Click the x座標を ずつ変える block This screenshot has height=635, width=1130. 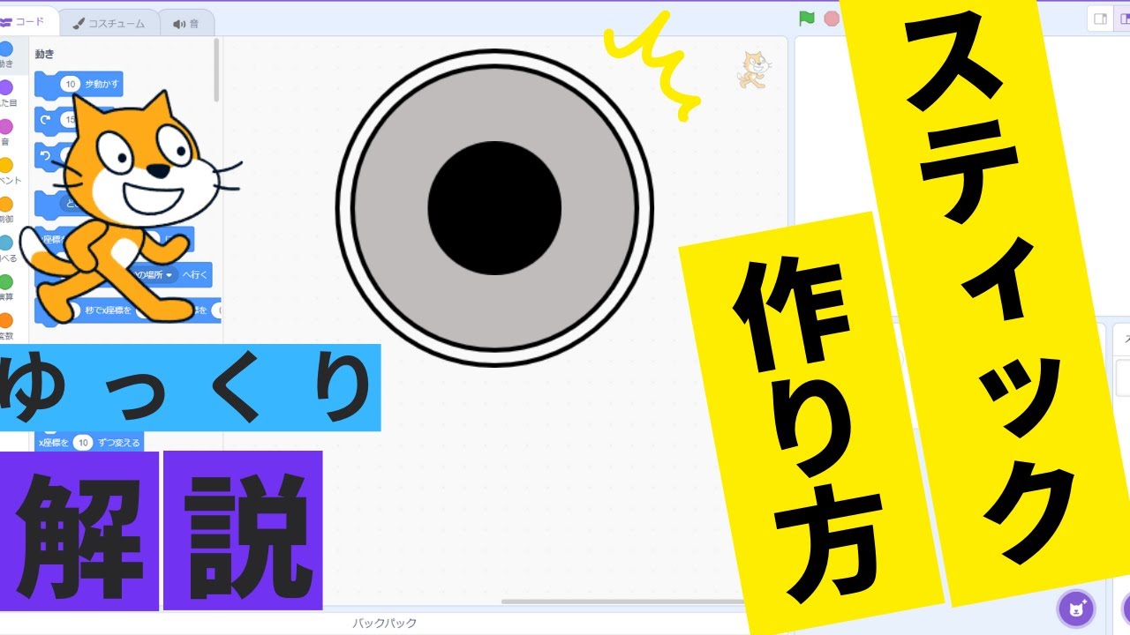[x=89, y=443]
